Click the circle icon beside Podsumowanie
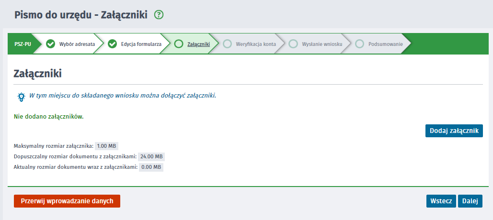The height and width of the screenshot is (220, 493). 360,44
